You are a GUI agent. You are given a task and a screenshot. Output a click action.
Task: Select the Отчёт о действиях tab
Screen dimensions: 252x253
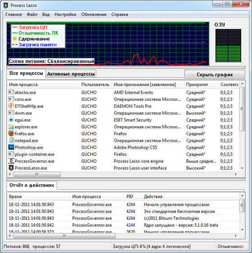[32, 185]
